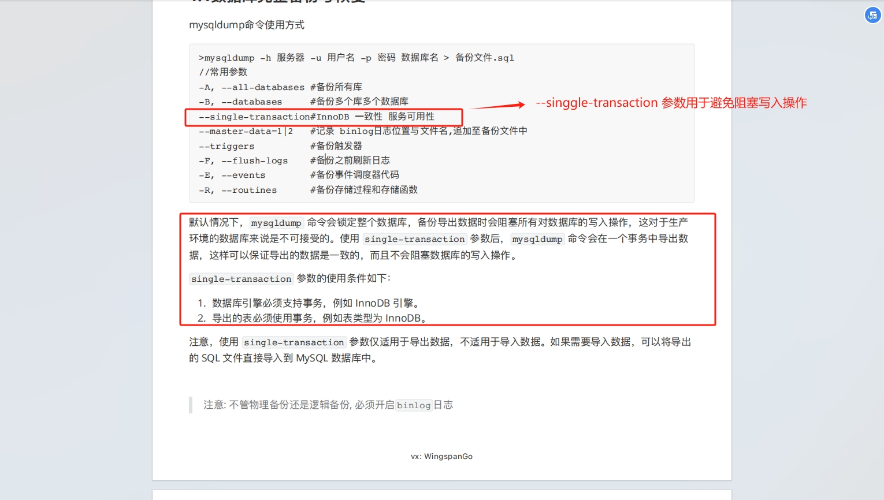
Task: Click the '--triggers' code line
Action: pyautogui.click(x=280, y=146)
